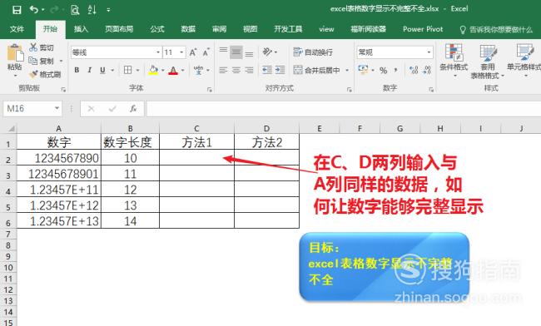Click the borders icon
The image size is (541, 326).
click(x=127, y=71)
